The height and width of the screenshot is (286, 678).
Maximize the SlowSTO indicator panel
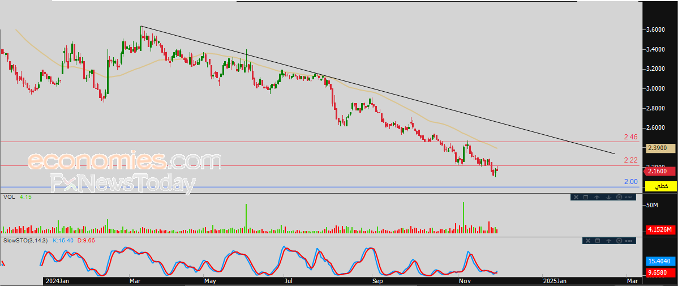pos(598,241)
